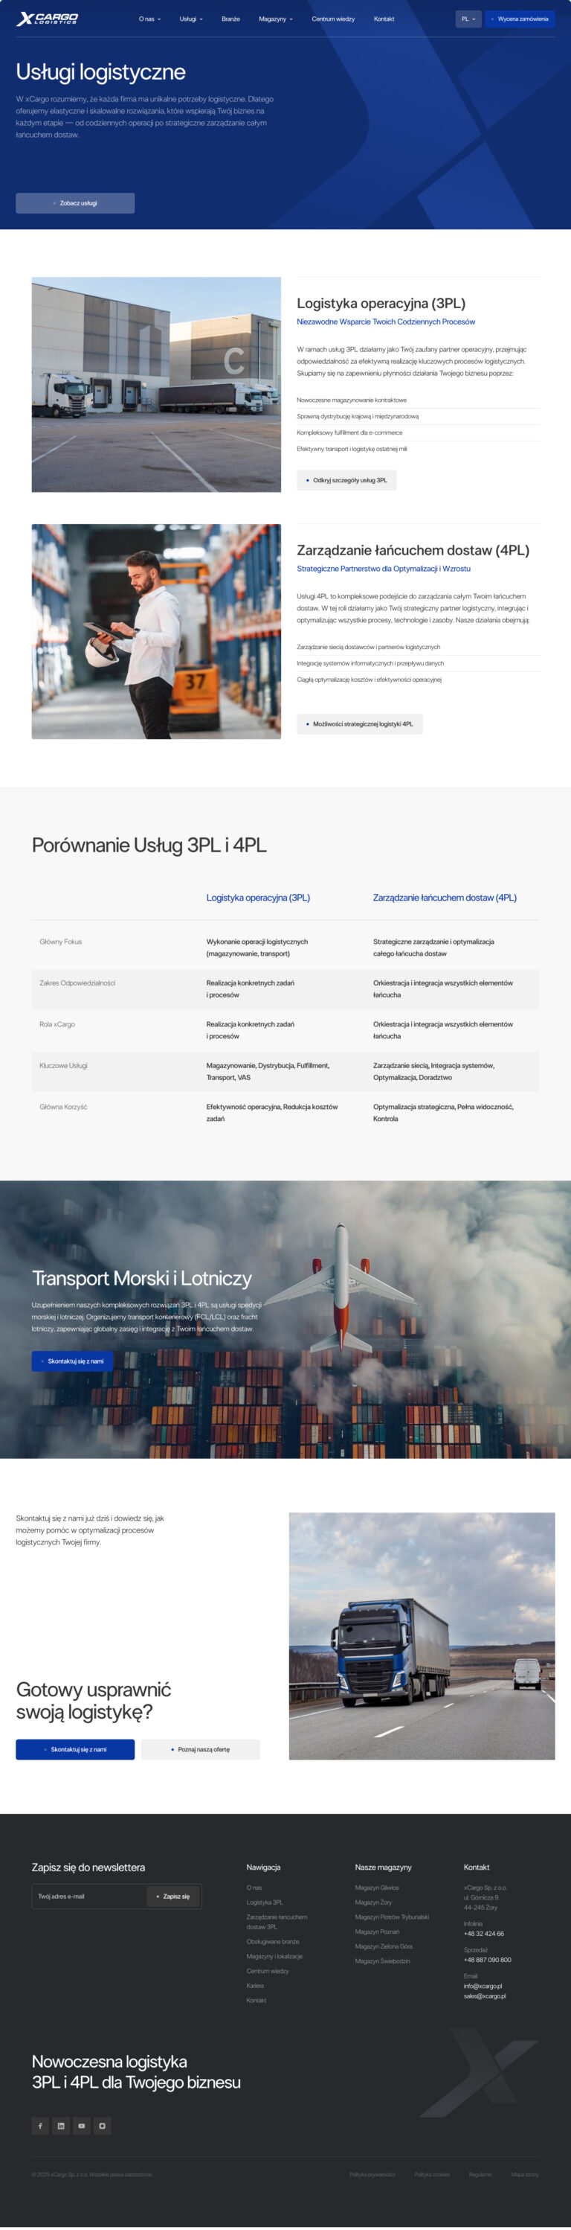Image resolution: width=571 pixels, height=2230 pixels.
Task: Open 'Centrum wiedzy' in the top menu
Action: tap(333, 19)
